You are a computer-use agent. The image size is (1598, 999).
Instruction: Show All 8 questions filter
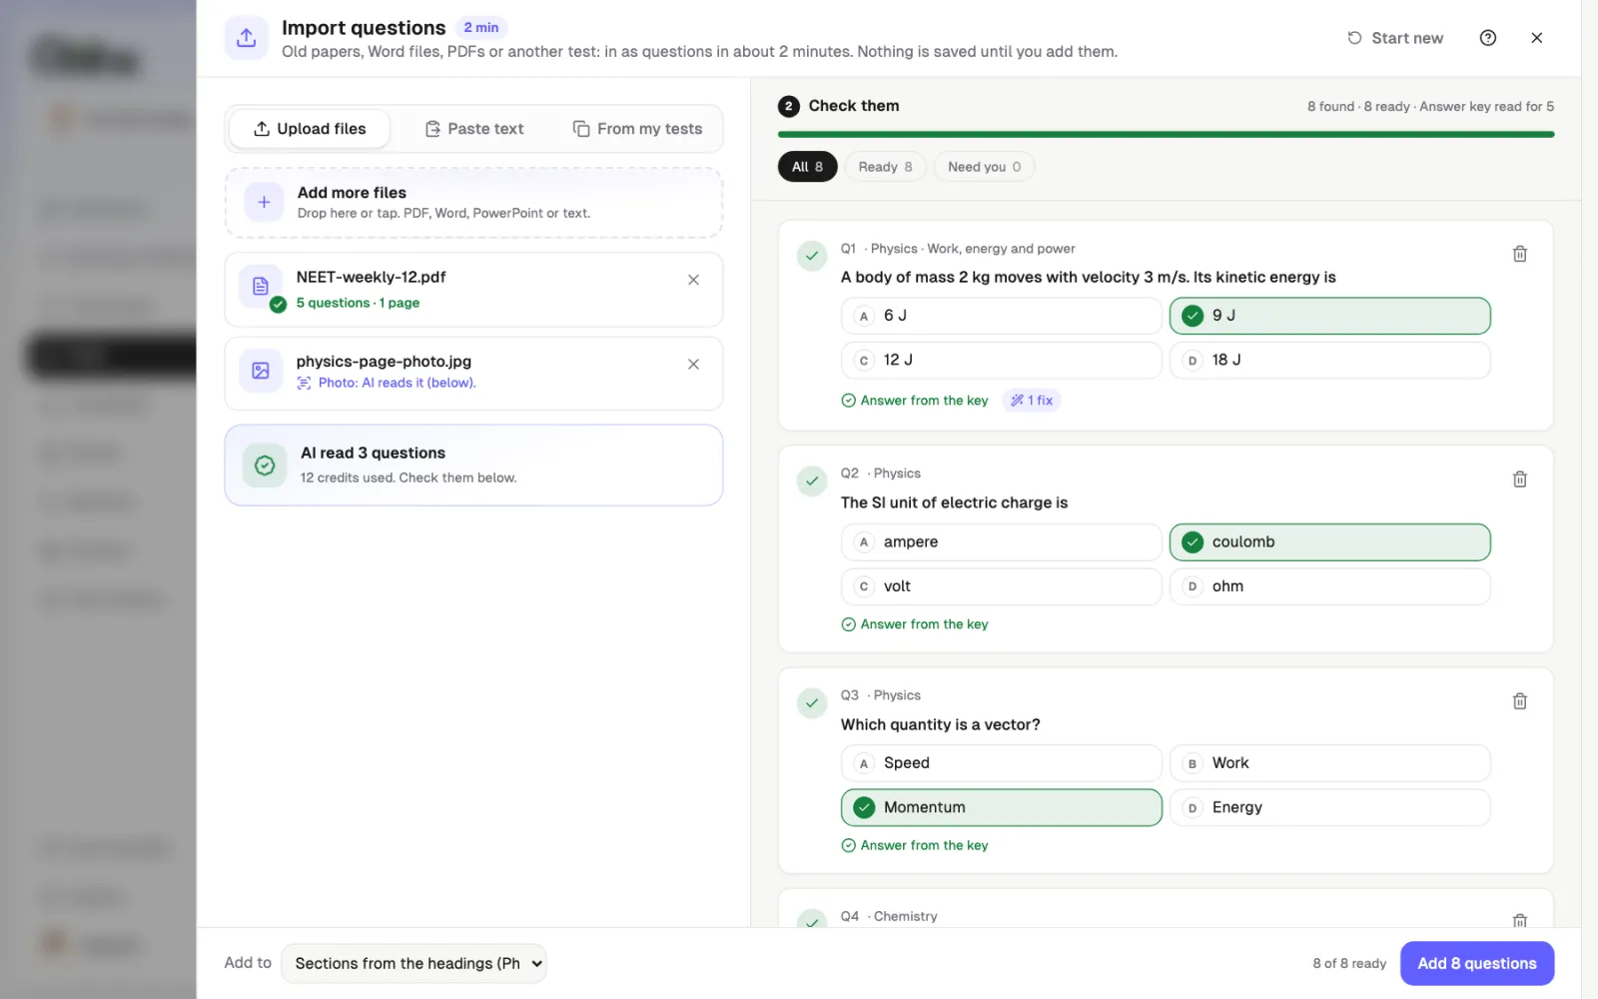807,167
